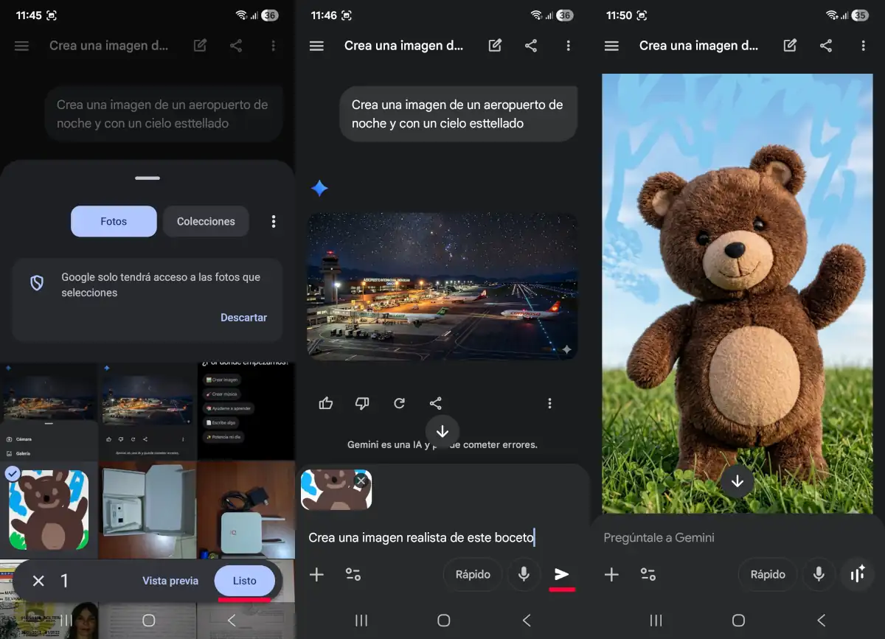This screenshot has width=885, height=639.
Task: Tap Descartar to dismiss the privacy notice
Action: (x=243, y=317)
